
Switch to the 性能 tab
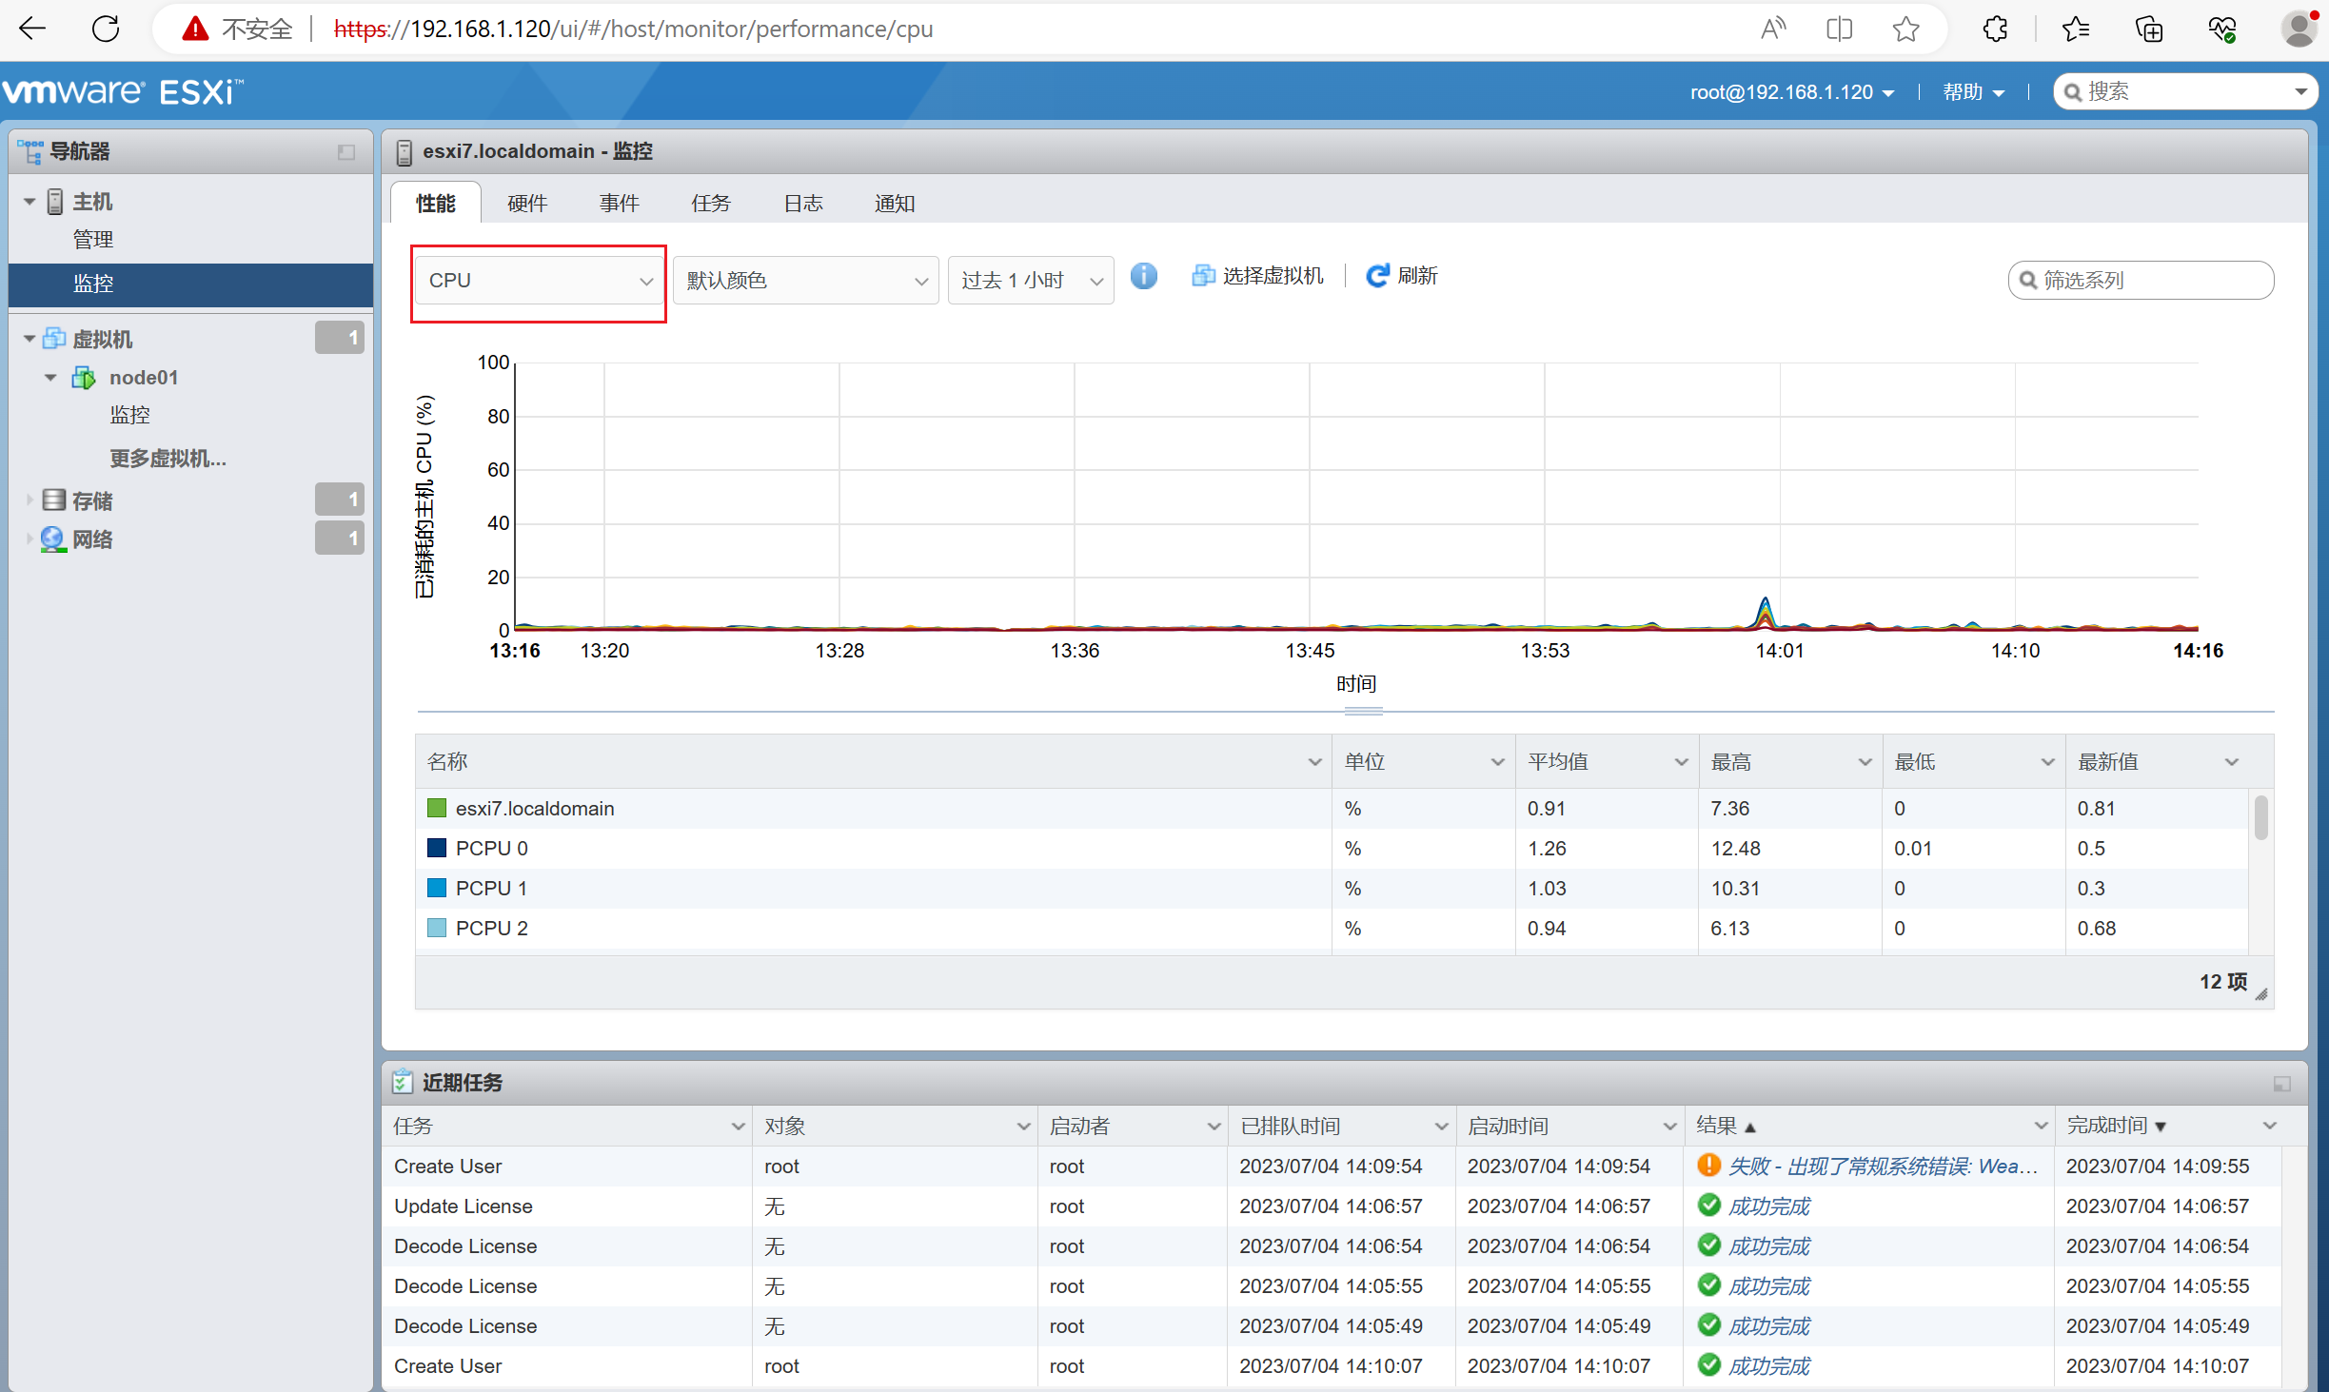pyautogui.click(x=436, y=203)
